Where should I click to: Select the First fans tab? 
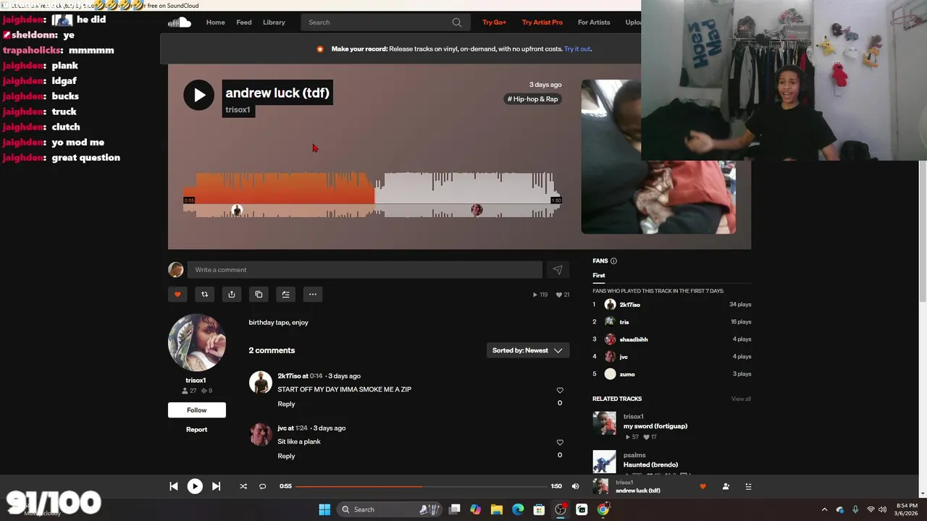coord(599,276)
